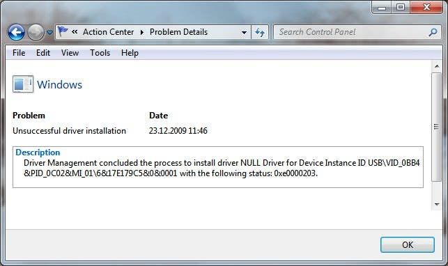Screen dimensions: 448x266
Task: Click the magnifier search icon
Action: [x=433, y=32]
